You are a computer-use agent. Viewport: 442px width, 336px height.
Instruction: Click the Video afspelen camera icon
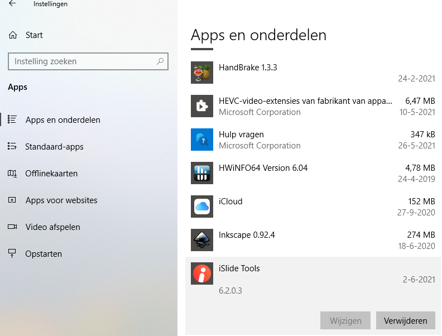click(x=12, y=227)
